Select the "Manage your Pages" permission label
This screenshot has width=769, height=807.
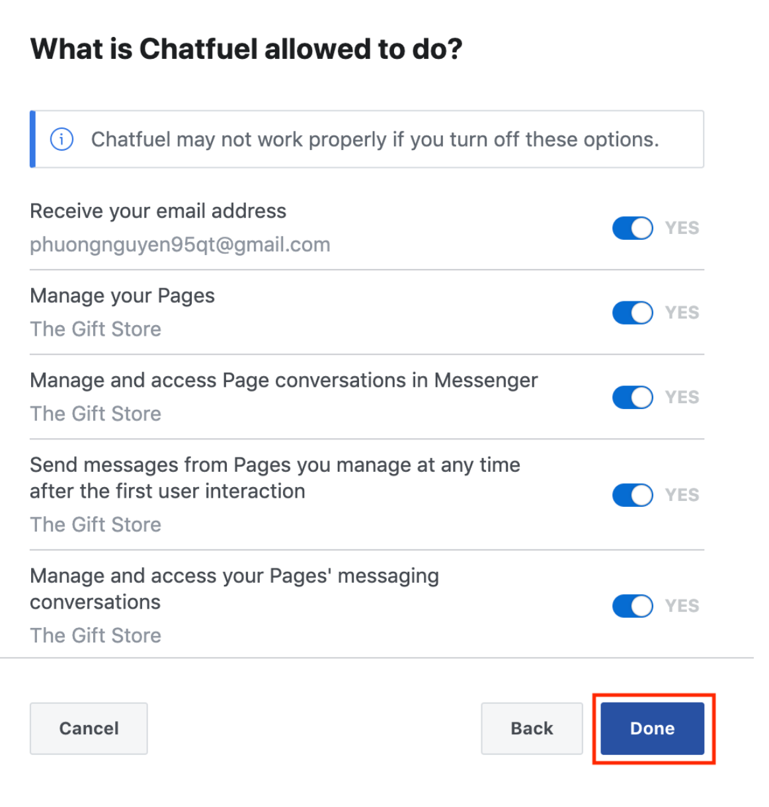pyautogui.click(x=122, y=295)
